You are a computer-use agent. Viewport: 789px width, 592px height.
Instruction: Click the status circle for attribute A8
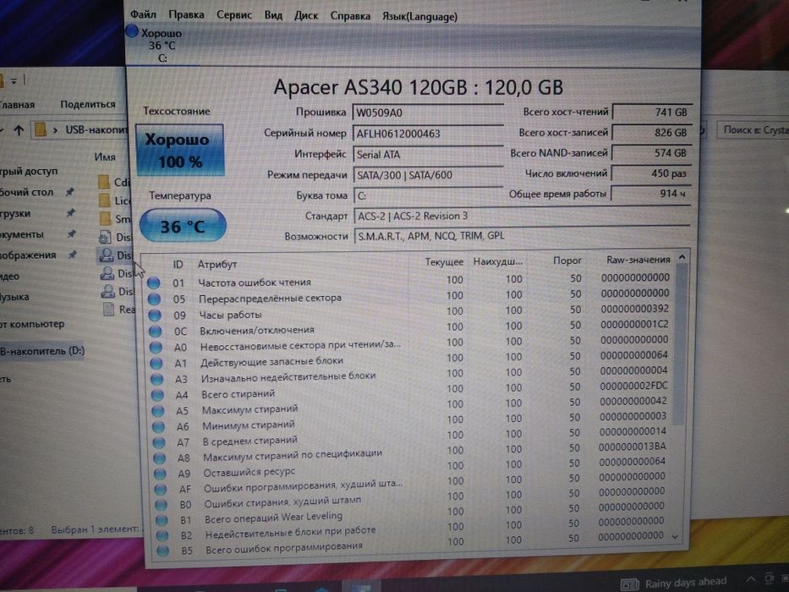[x=160, y=458]
